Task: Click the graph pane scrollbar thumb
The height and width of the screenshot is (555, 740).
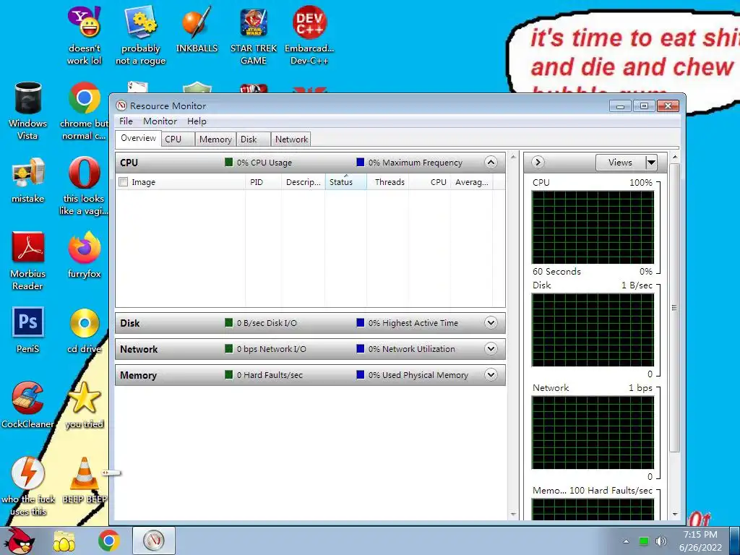Action: point(674,308)
